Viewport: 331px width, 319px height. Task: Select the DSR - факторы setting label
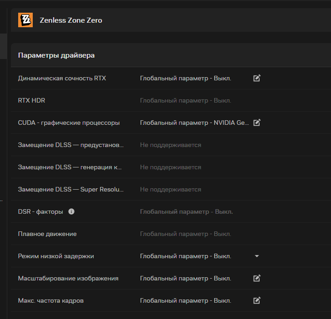(41, 211)
